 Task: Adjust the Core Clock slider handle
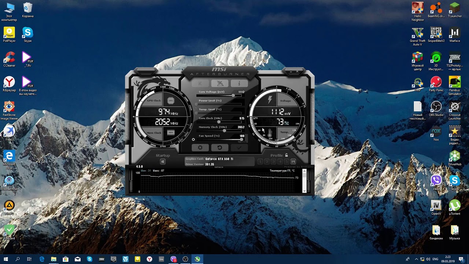pos(219,122)
